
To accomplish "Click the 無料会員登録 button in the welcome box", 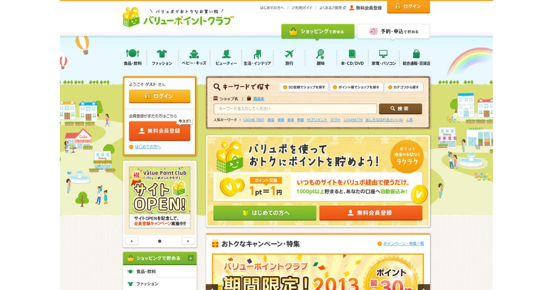I will 159,131.
